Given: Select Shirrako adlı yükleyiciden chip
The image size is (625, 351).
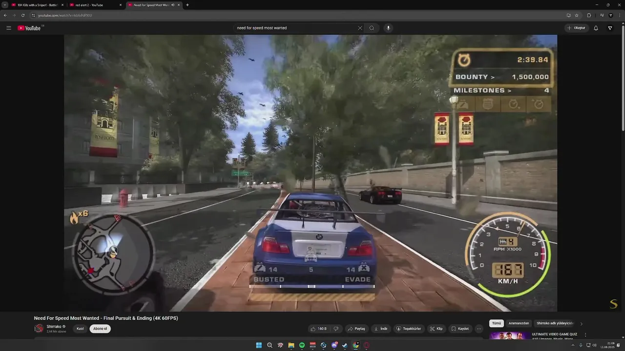Looking at the screenshot, I should click(x=555, y=323).
